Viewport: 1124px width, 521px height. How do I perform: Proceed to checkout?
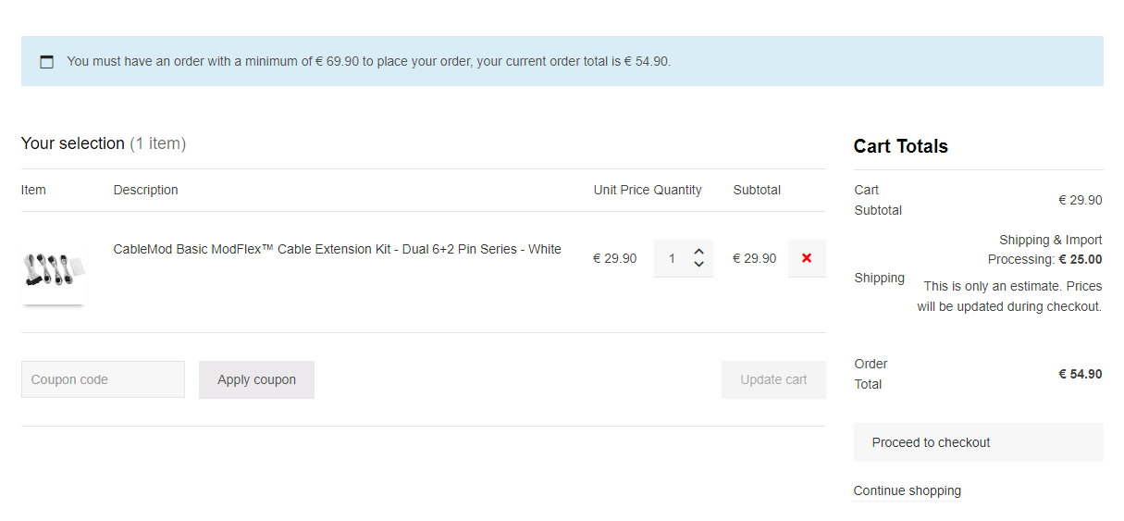tap(978, 442)
